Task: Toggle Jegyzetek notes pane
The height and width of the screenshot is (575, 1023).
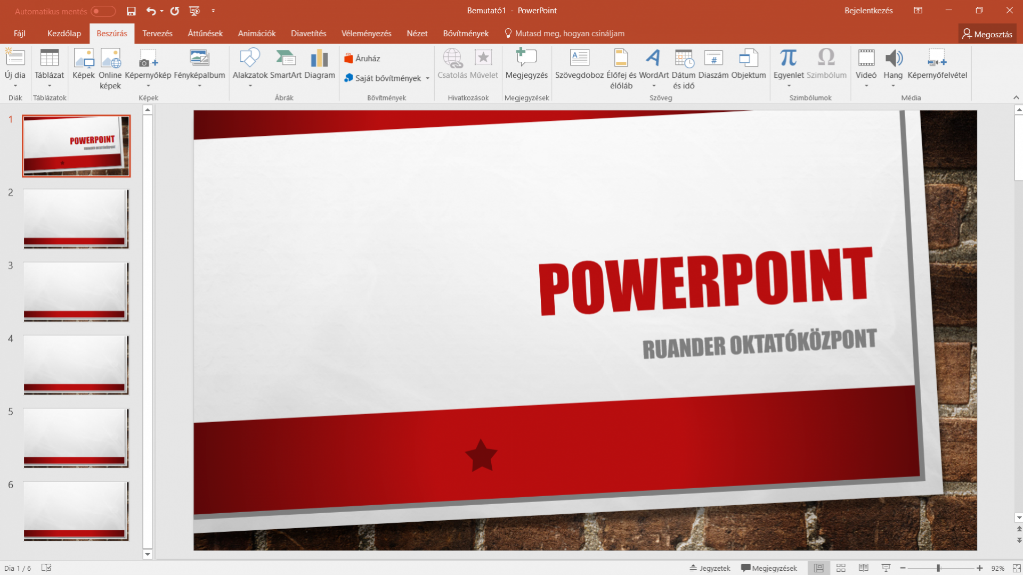Action: point(710,568)
